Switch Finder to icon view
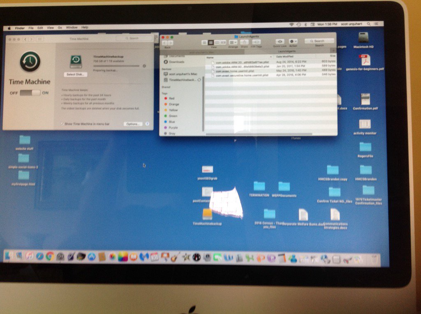Image resolution: width=421 pixels, height=314 pixels. click(x=204, y=42)
